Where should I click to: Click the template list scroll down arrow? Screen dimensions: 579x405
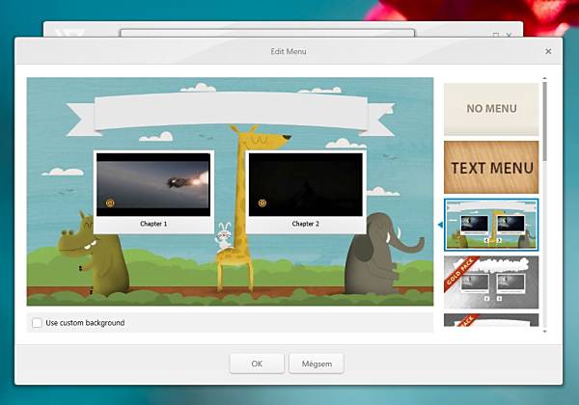[x=545, y=332]
